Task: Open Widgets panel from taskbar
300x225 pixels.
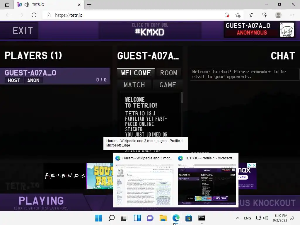Action: click(137, 218)
